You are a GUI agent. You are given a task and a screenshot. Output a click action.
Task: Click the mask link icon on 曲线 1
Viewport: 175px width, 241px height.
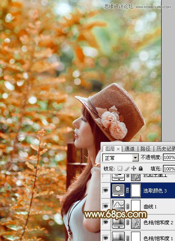(x=128, y=206)
